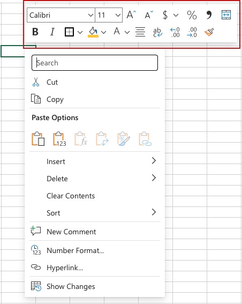This screenshot has height=304, width=242.
Task: Click the center alignment icon
Action: (x=140, y=32)
